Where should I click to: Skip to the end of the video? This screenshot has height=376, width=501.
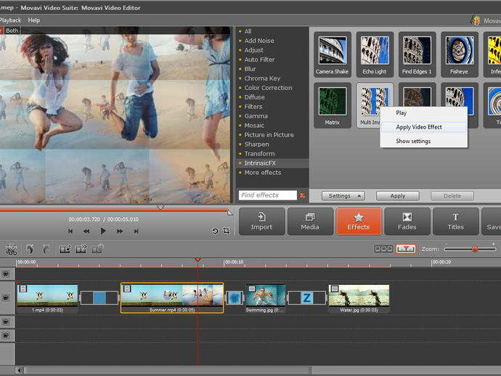pos(136,231)
